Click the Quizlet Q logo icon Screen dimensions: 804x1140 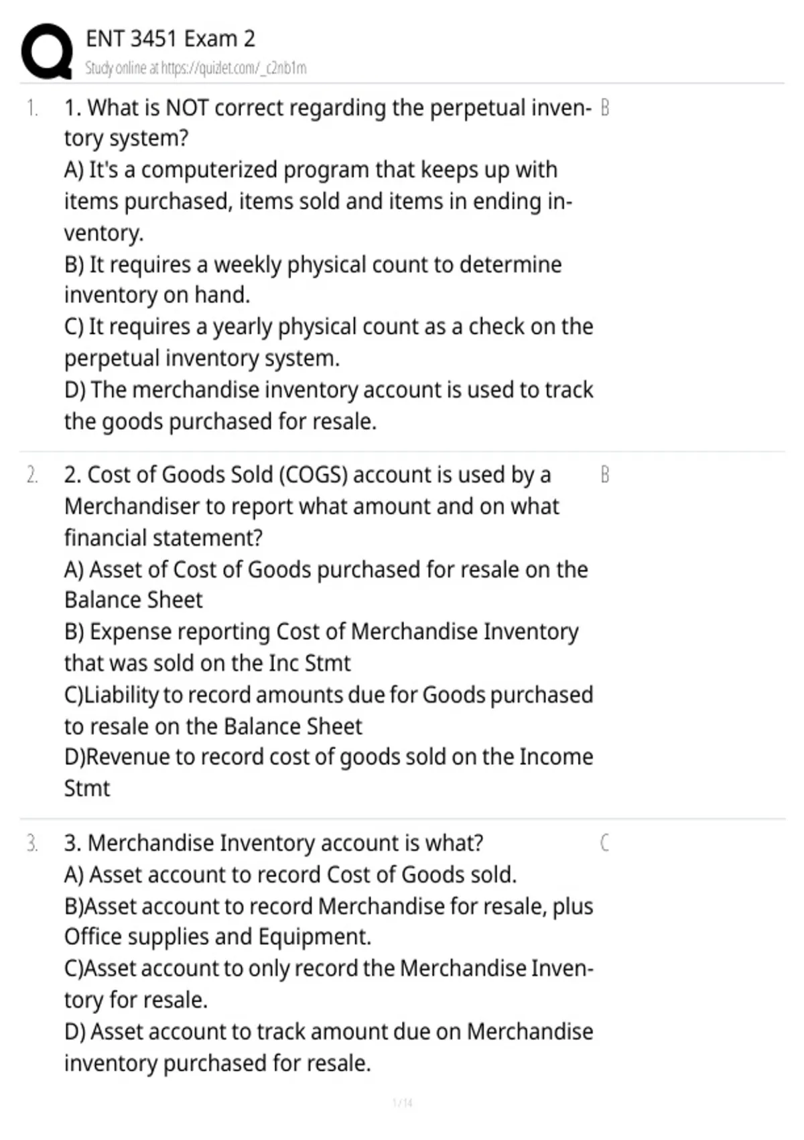[x=47, y=52]
